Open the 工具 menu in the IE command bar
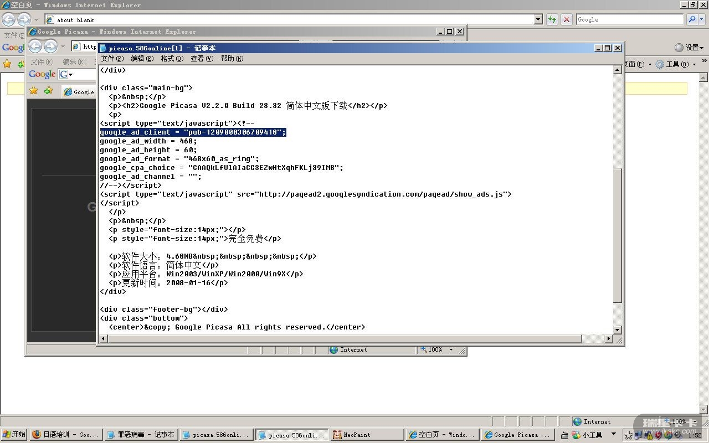The width and height of the screenshot is (709, 443). [675, 64]
